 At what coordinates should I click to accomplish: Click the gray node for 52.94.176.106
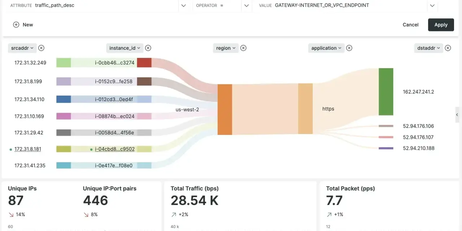pyautogui.click(x=386, y=126)
